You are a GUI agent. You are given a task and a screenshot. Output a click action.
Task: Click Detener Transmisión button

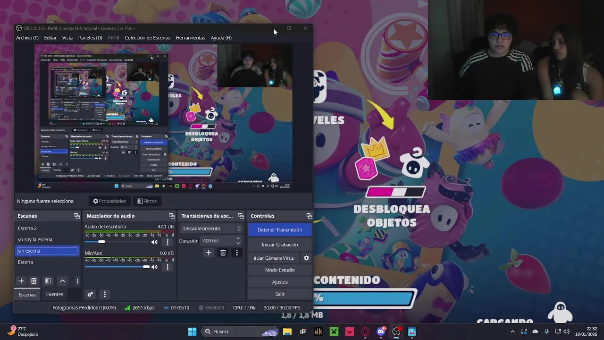pos(280,230)
